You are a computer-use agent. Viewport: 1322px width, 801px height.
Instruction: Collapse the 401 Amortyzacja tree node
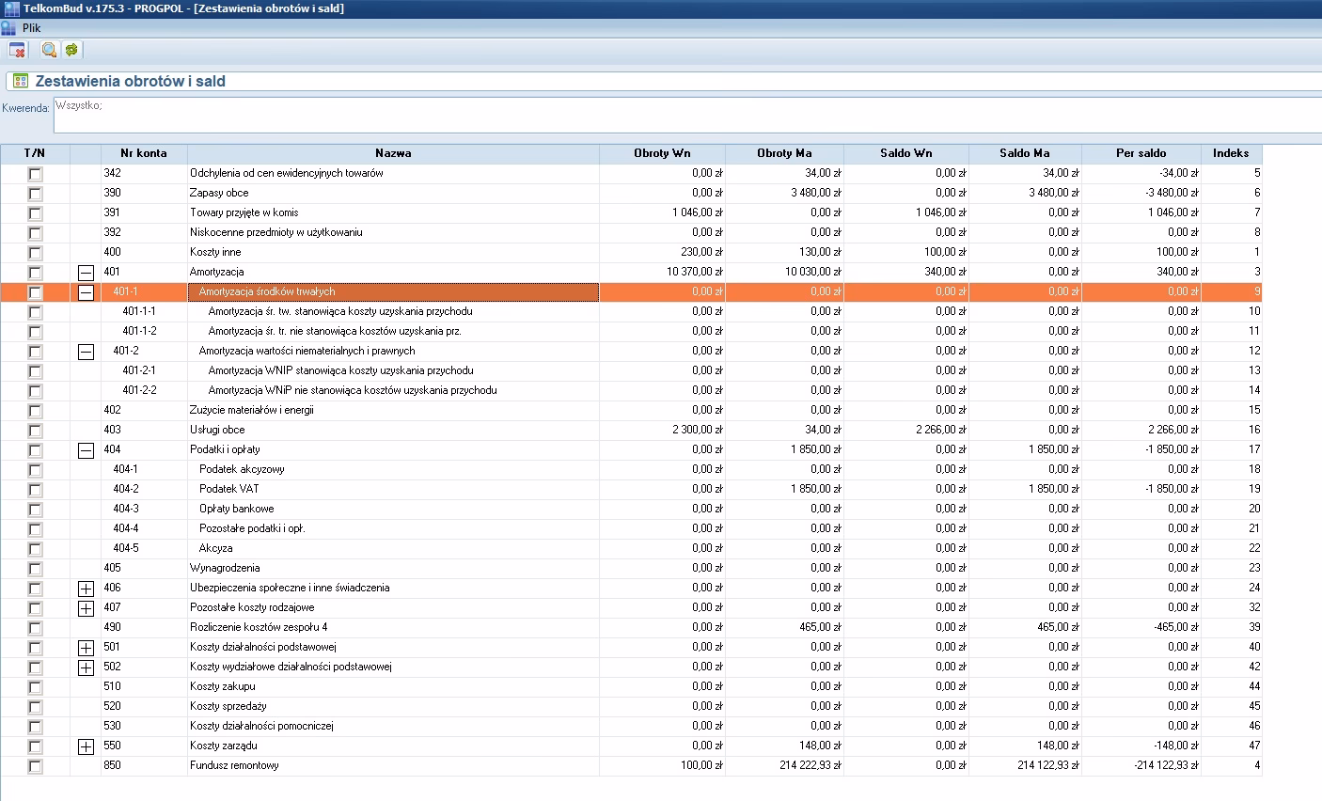(86, 273)
